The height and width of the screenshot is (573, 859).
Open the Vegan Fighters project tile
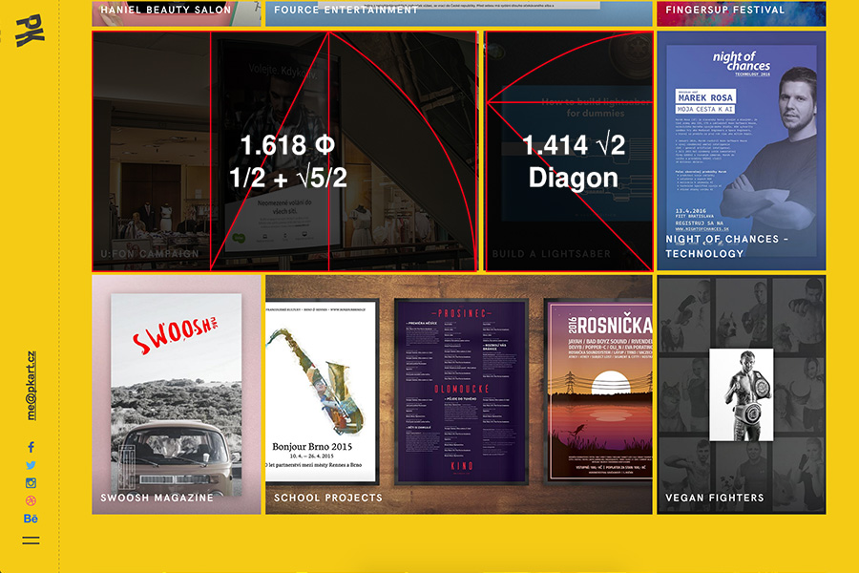(x=741, y=394)
